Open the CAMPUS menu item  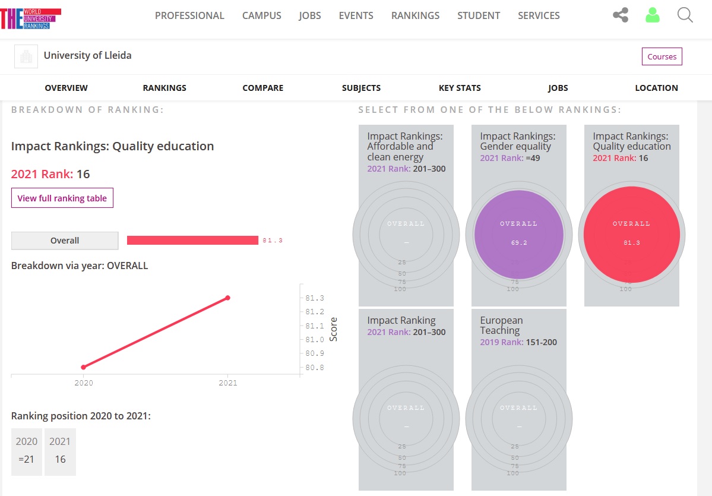[x=261, y=15]
